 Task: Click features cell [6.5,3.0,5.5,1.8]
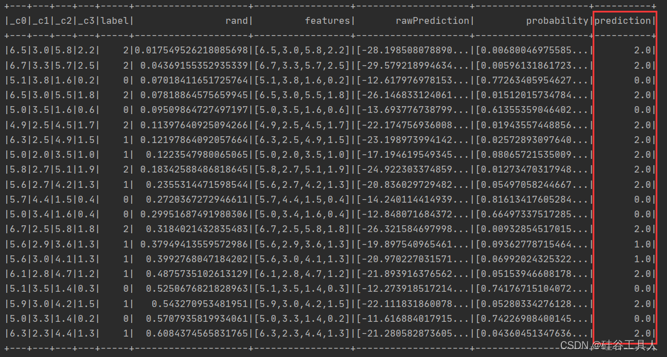302,95
